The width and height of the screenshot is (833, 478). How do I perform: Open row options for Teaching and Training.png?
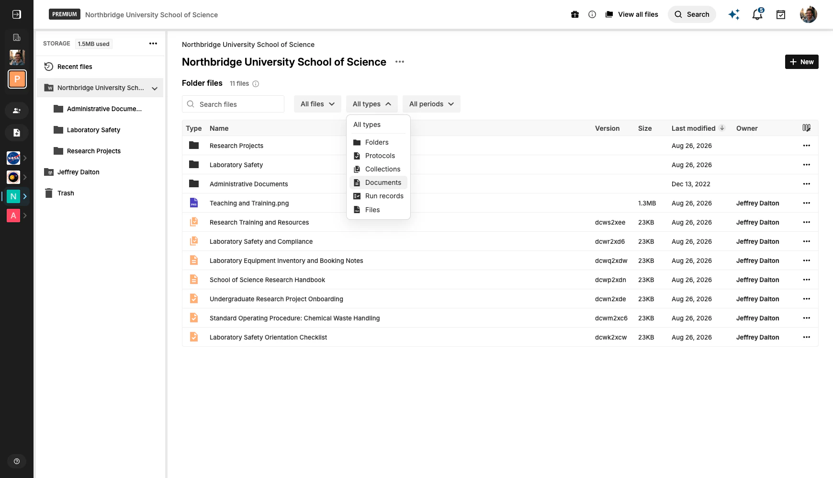point(807,203)
